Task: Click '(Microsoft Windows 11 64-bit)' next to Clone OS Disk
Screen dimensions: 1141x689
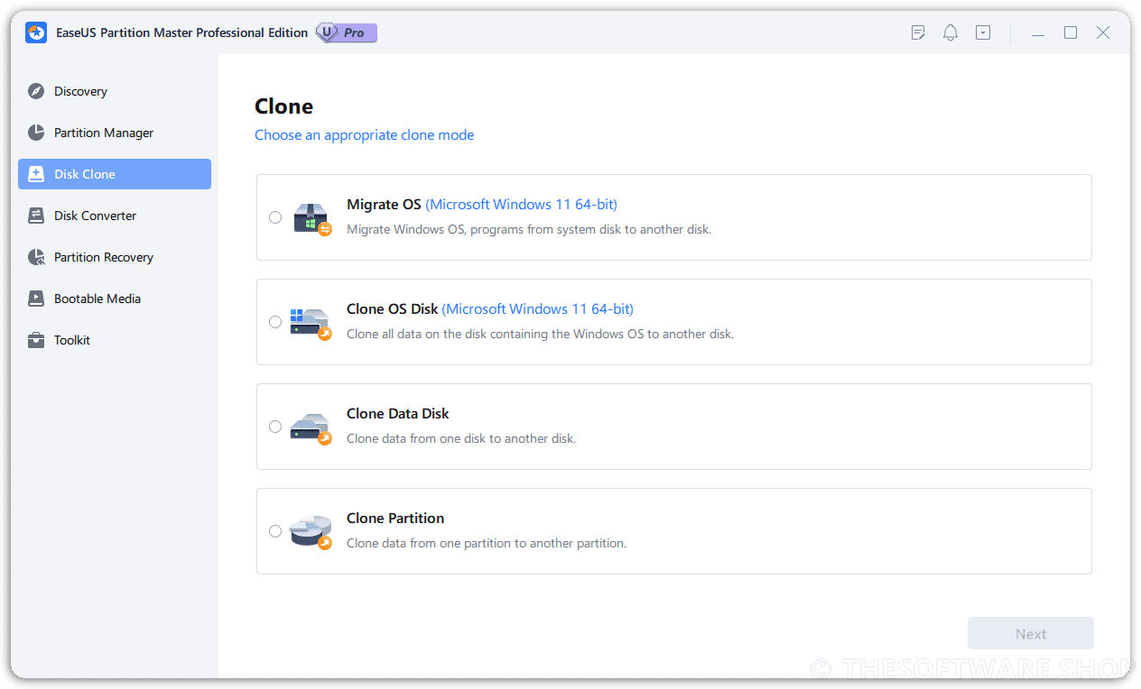Action: point(538,309)
